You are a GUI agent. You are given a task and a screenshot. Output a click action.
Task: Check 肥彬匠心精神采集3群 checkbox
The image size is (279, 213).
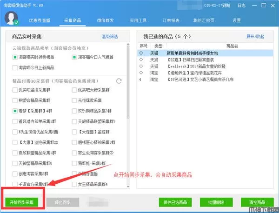(x=74, y=142)
